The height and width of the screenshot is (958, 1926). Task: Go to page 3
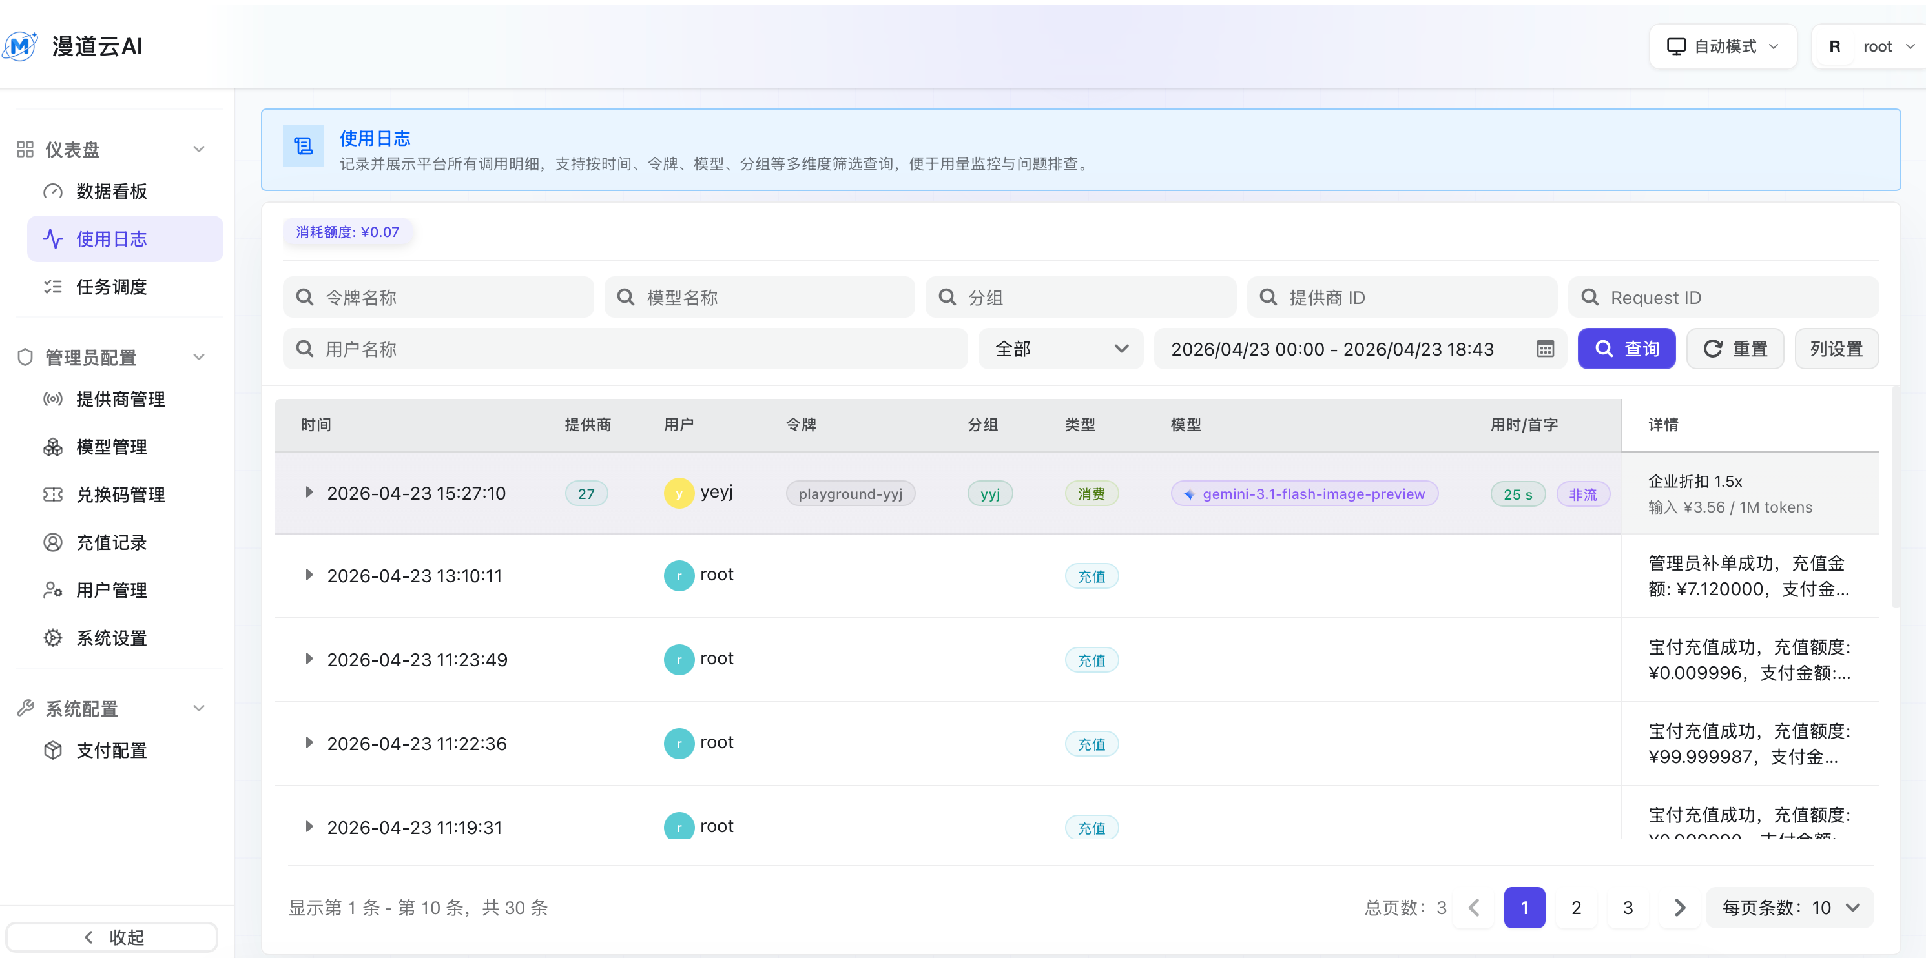pos(1628,908)
